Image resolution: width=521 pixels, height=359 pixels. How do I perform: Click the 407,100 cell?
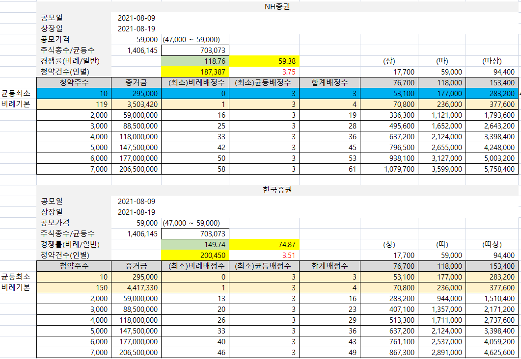click(389, 309)
